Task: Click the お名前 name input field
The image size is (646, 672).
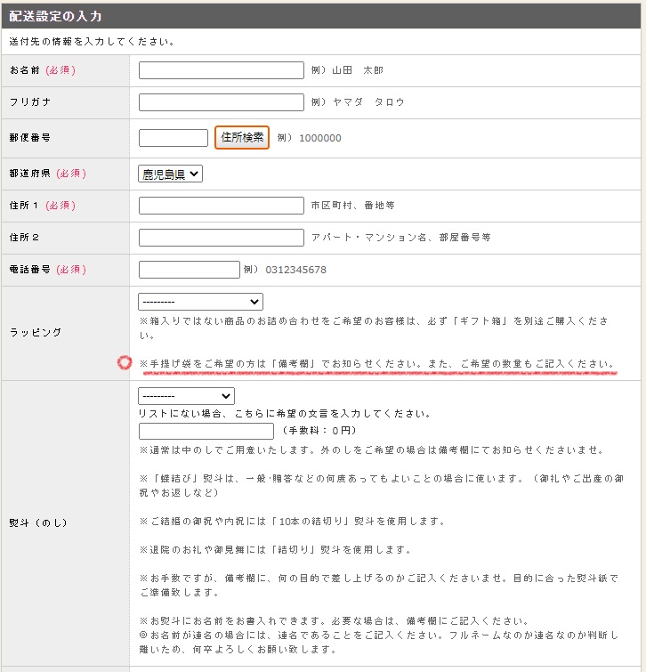Action: pyautogui.click(x=221, y=70)
